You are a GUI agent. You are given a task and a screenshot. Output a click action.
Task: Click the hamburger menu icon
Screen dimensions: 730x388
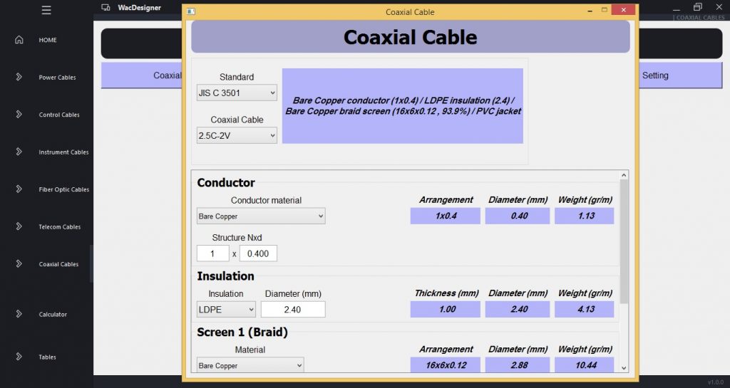[x=46, y=10]
